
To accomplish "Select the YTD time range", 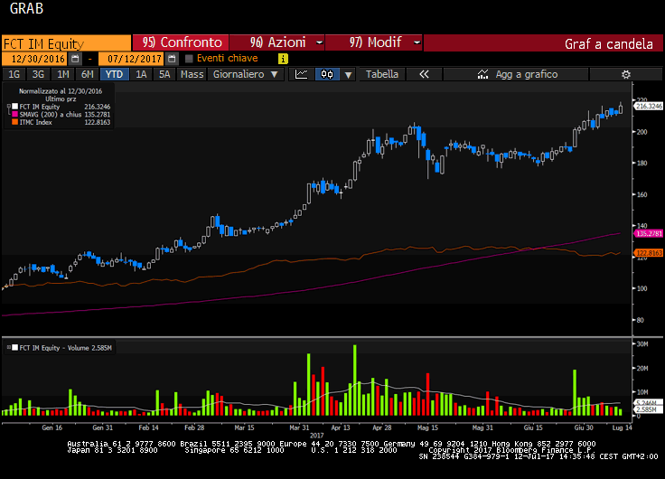I will [x=114, y=74].
